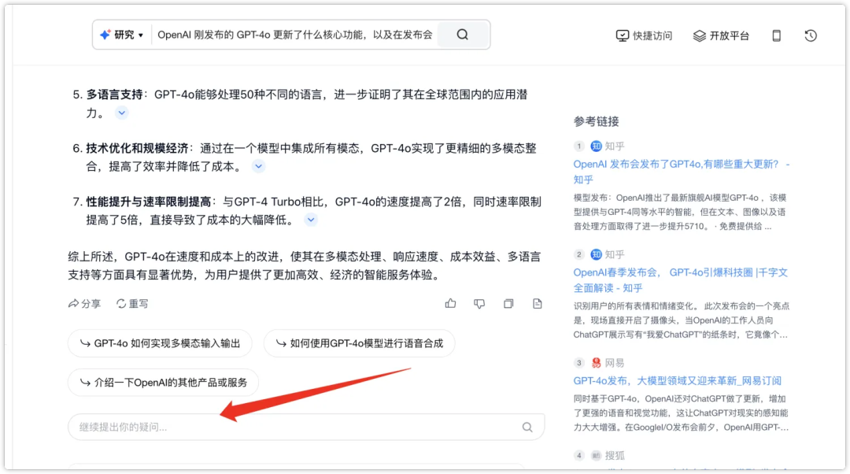Click the magnifier icon in the top search bar
The height and width of the screenshot is (474, 850).
(x=462, y=34)
